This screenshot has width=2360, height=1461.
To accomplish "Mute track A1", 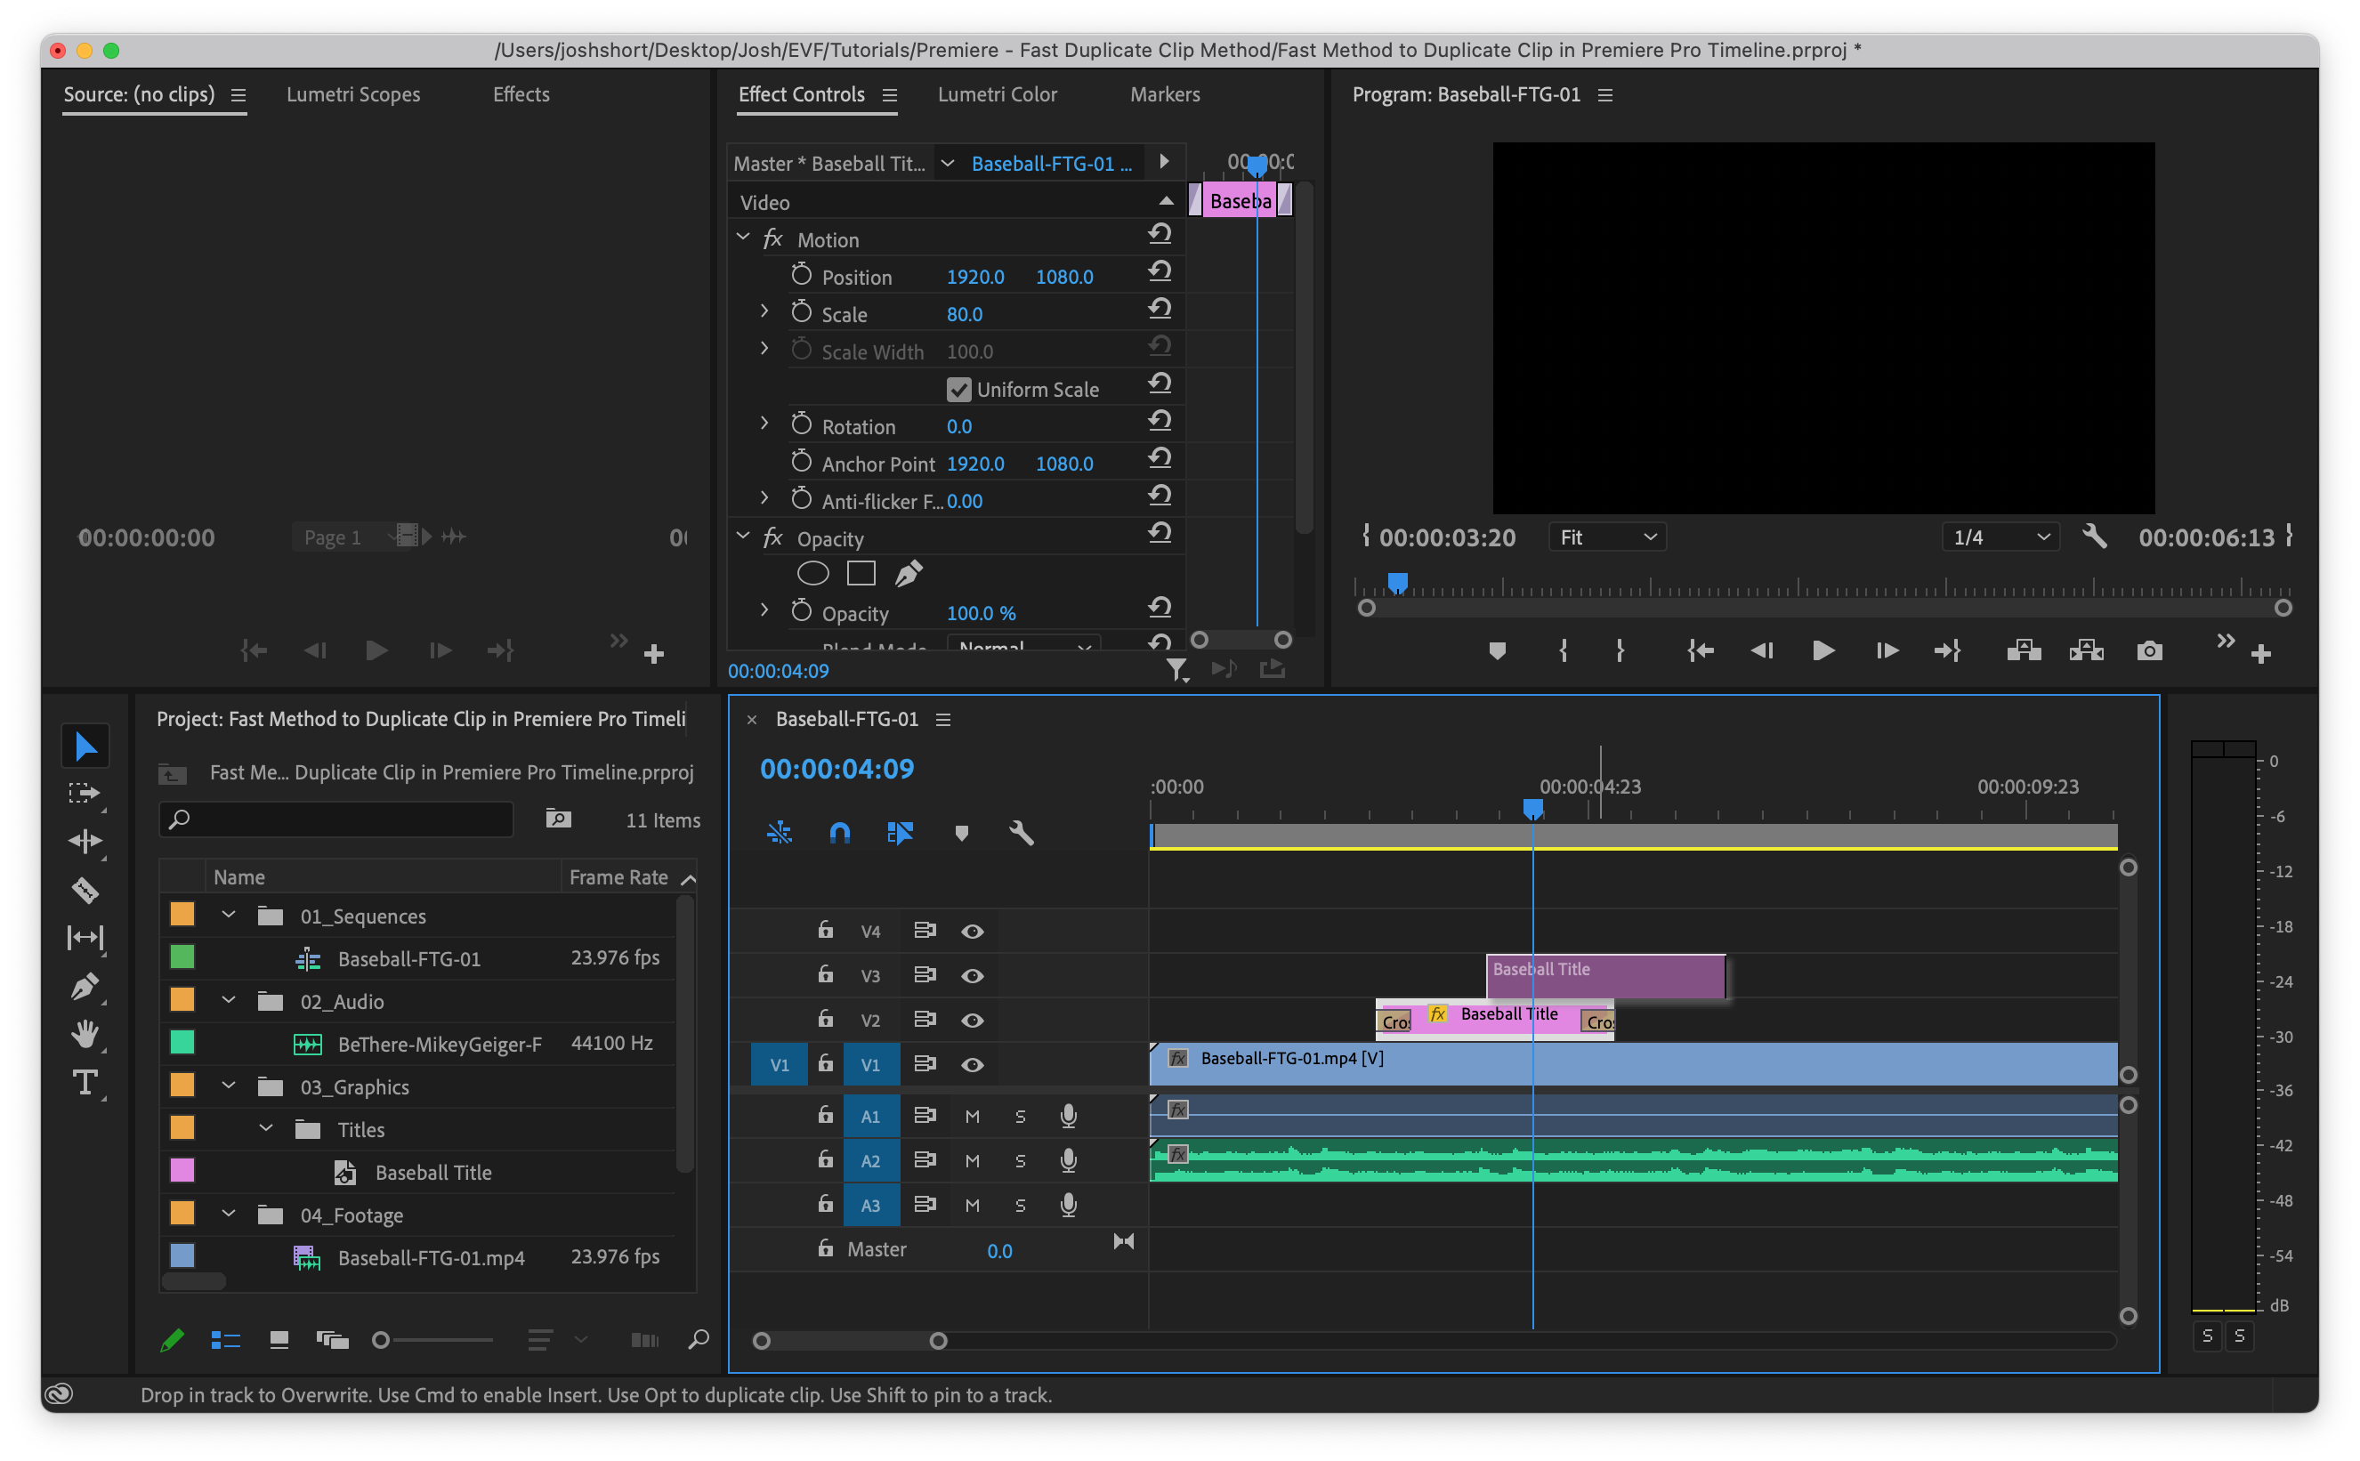I will (973, 1117).
